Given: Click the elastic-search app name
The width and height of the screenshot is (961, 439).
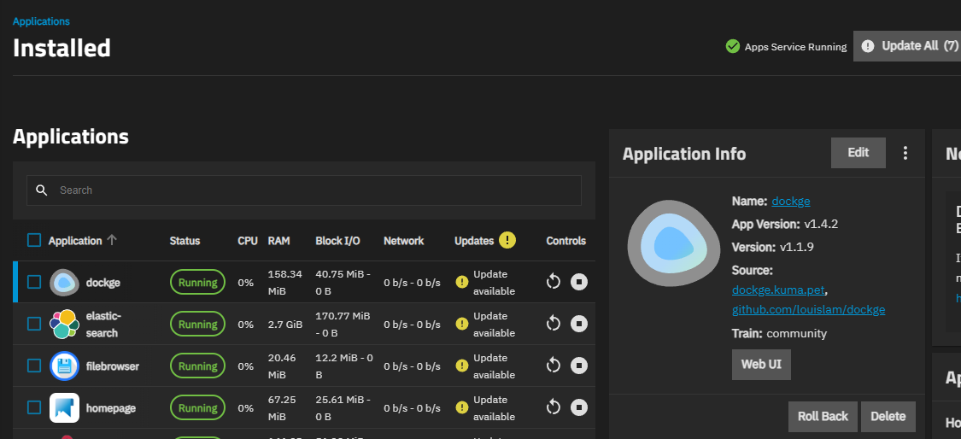Looking at the screenshot, I should pos(103,325).
